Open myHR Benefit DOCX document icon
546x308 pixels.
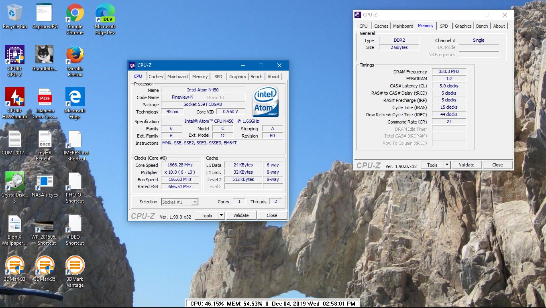coord(45,145)
